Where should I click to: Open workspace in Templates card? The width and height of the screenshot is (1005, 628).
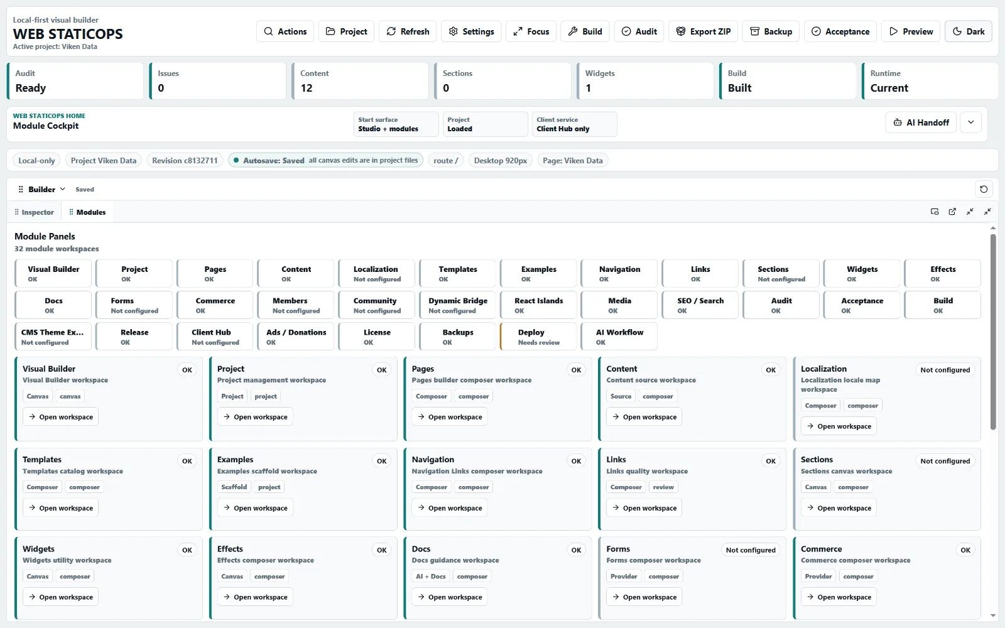point(60,508)
